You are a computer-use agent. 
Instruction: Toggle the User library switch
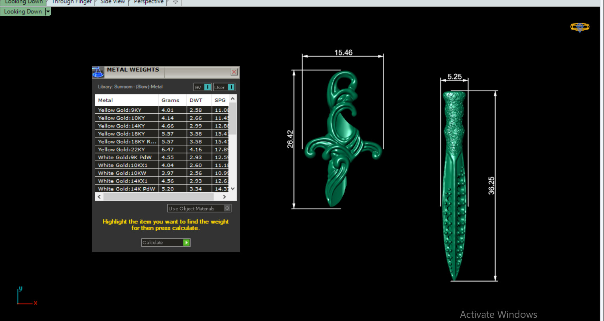(x=231, y=87)
